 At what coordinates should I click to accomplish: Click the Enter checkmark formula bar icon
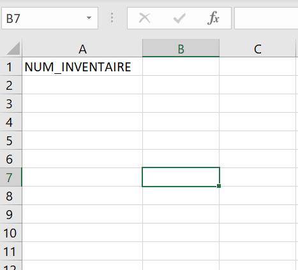[179, 18]
